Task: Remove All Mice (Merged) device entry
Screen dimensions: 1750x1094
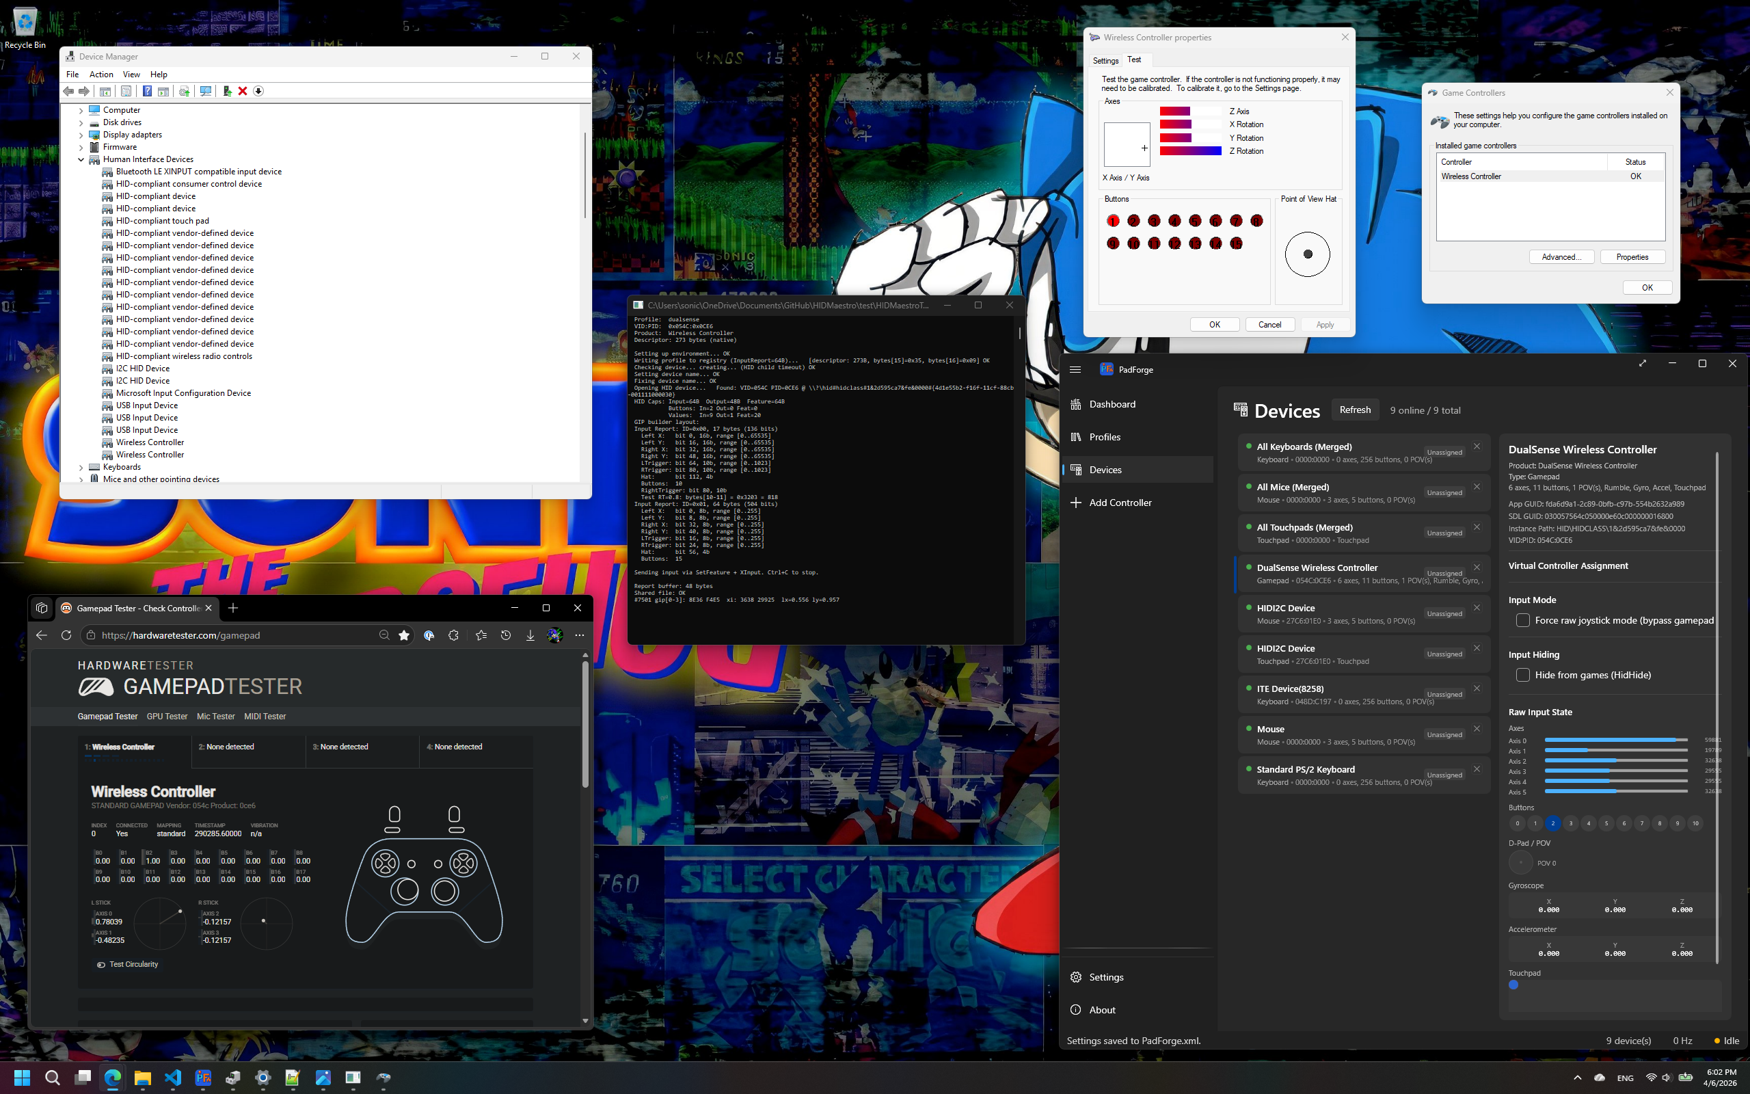Action: click(1477, 487)
